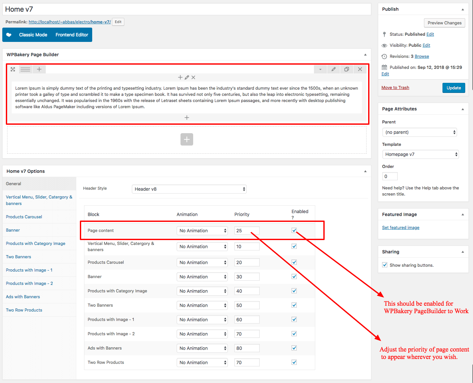Click the Update button
This screenshot has width=473, height=383.
[x=454, y=88]
